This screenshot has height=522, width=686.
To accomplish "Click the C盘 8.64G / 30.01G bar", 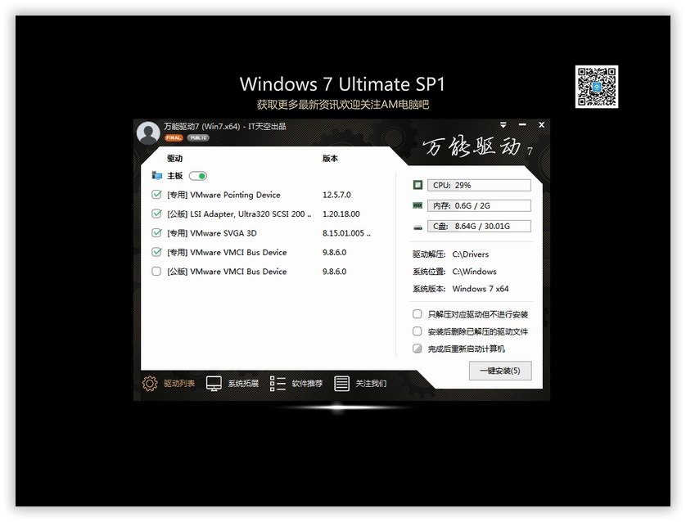I will coord(479,226).
